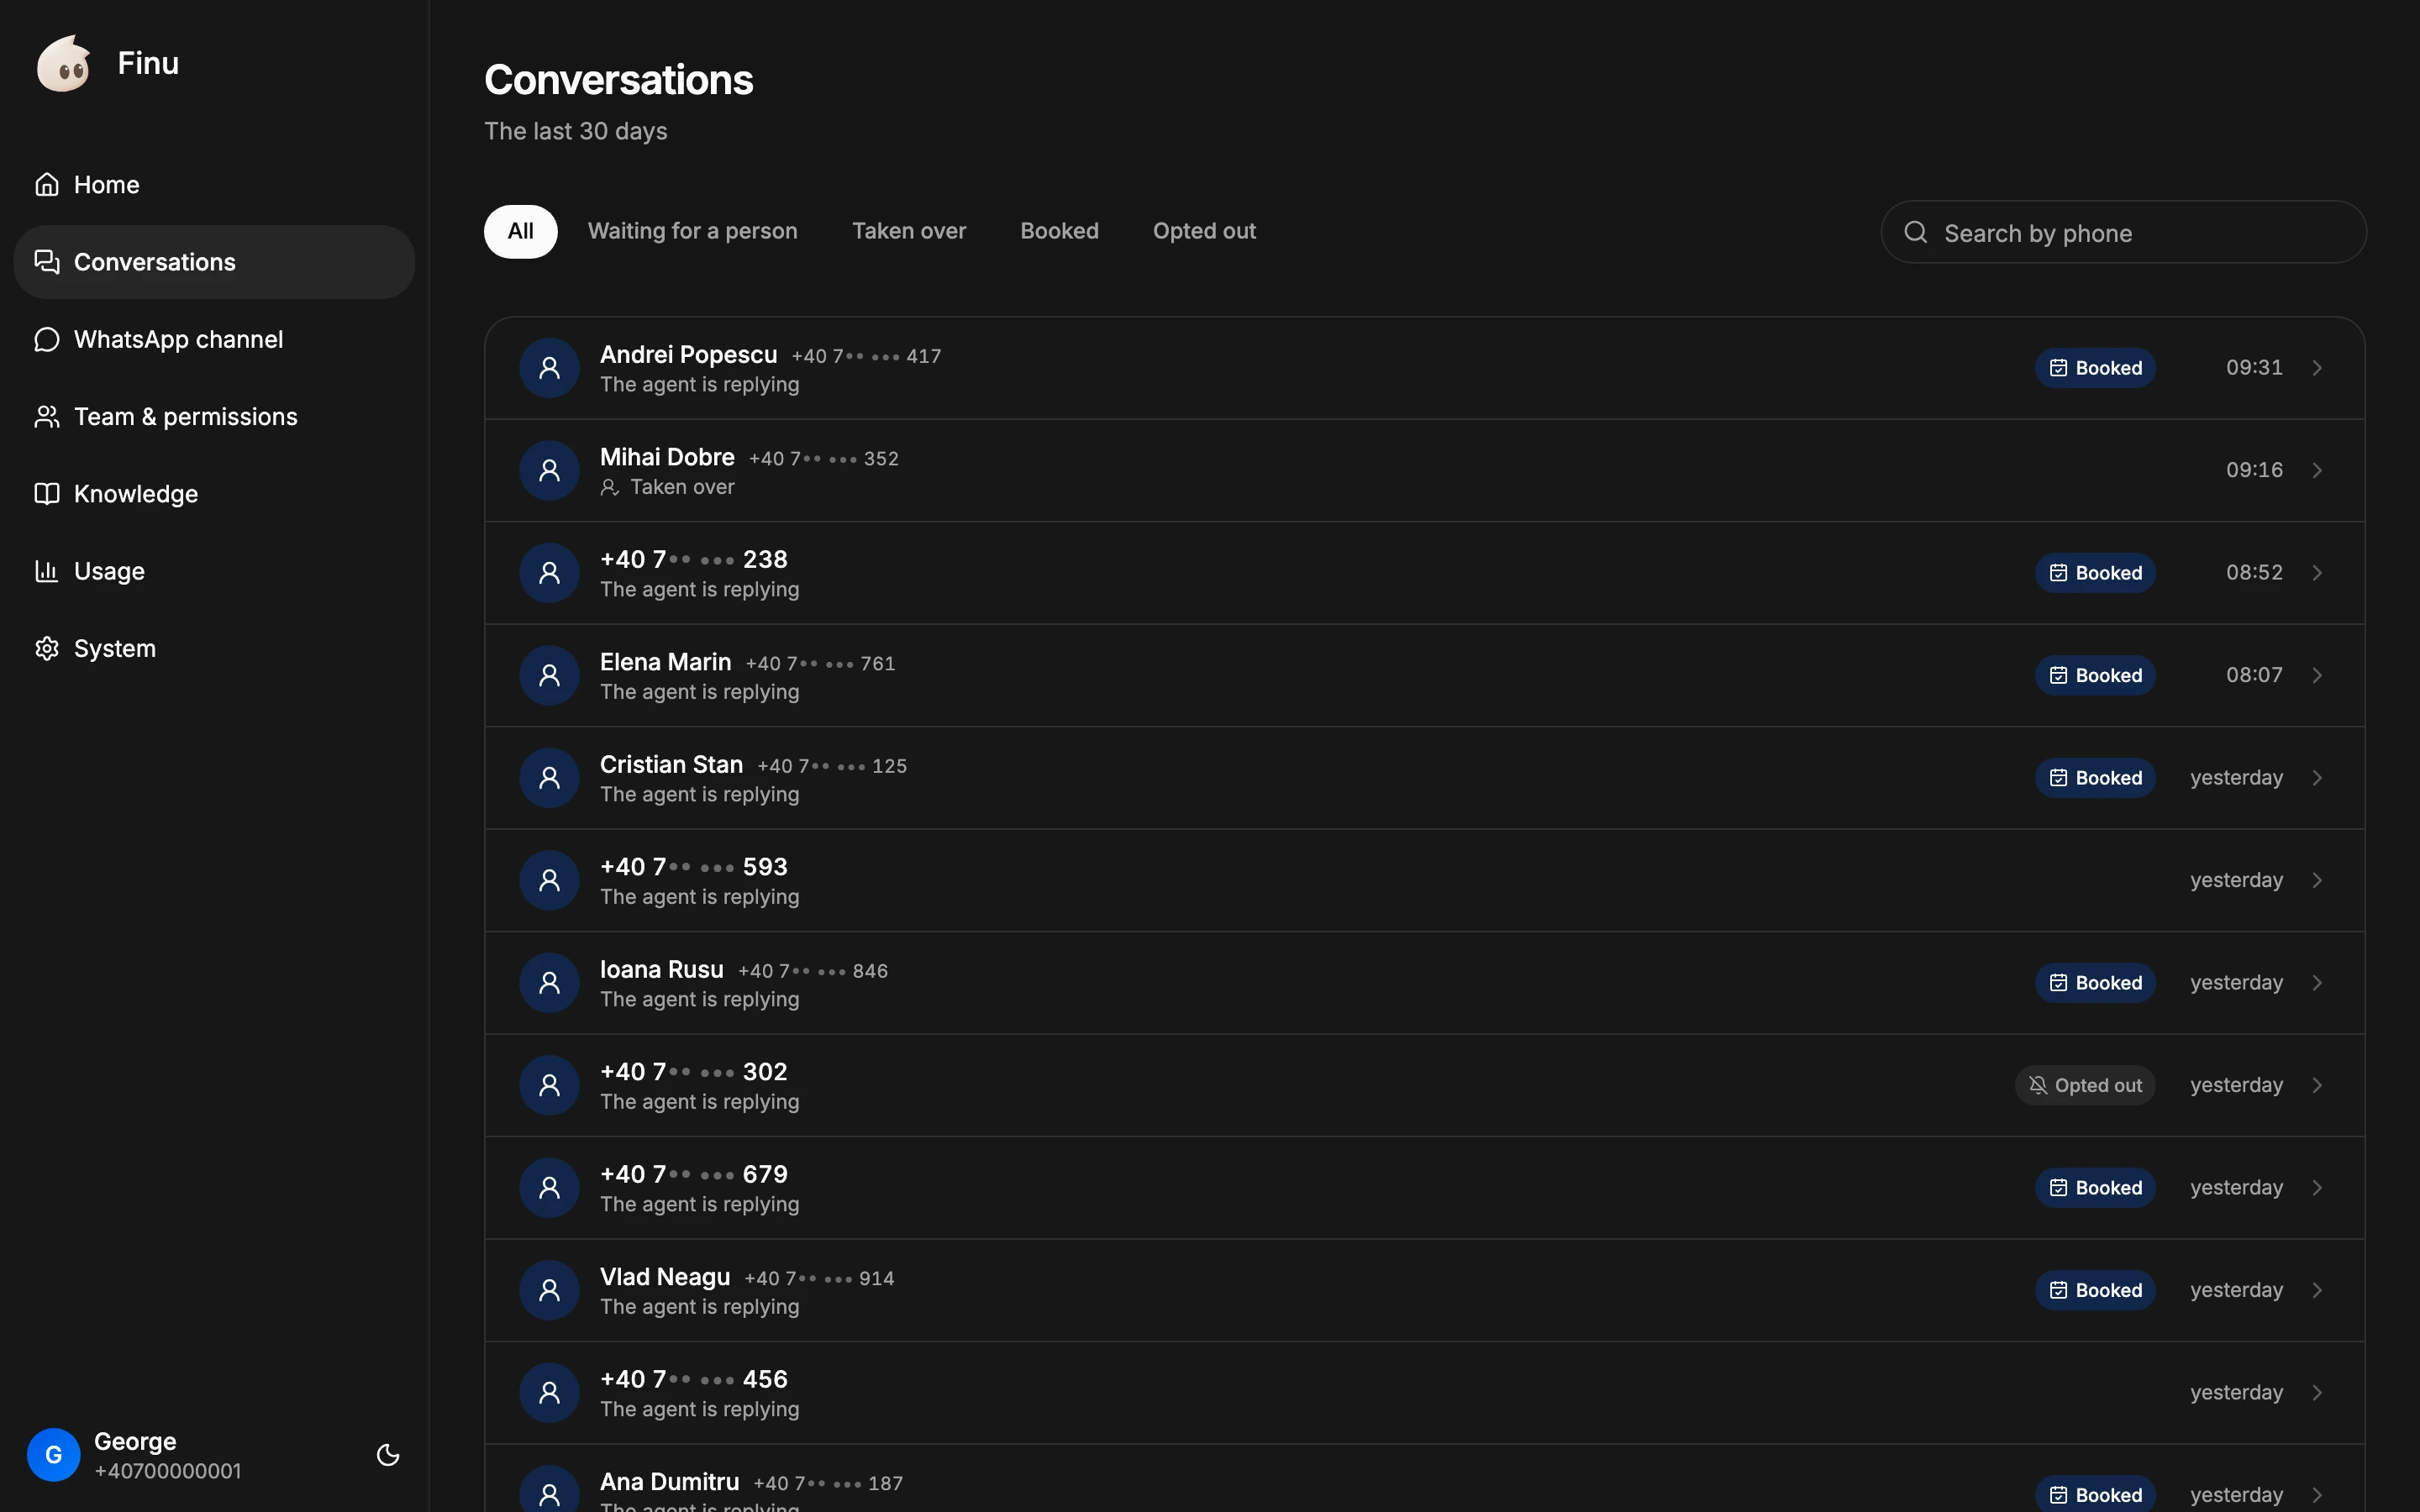
Task: Click the Opted out badge
Action: (2085, 1085)
